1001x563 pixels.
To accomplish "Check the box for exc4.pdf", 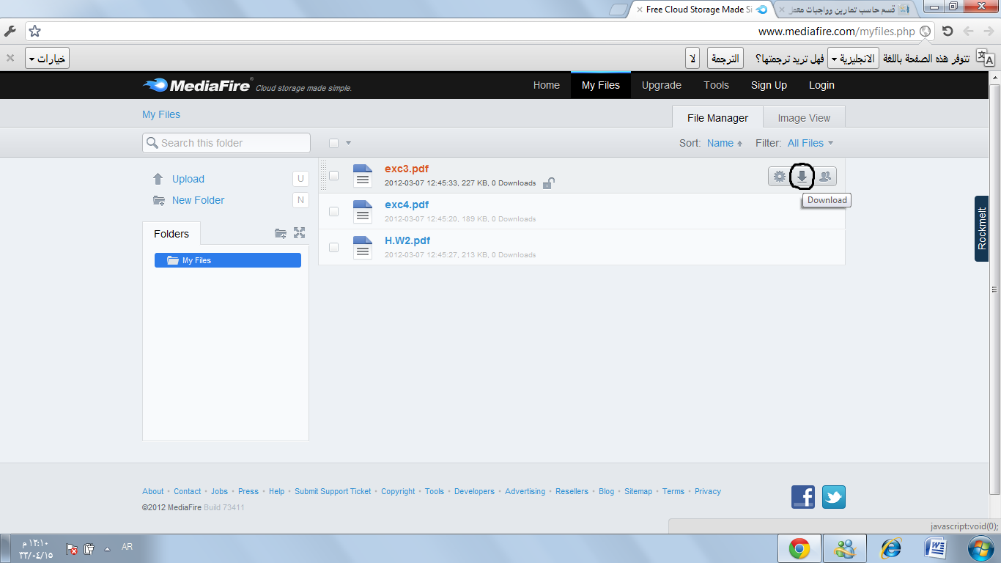I will (x=333, y=211).
